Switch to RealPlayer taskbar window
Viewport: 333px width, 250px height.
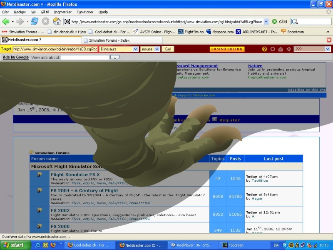[193, 245]
